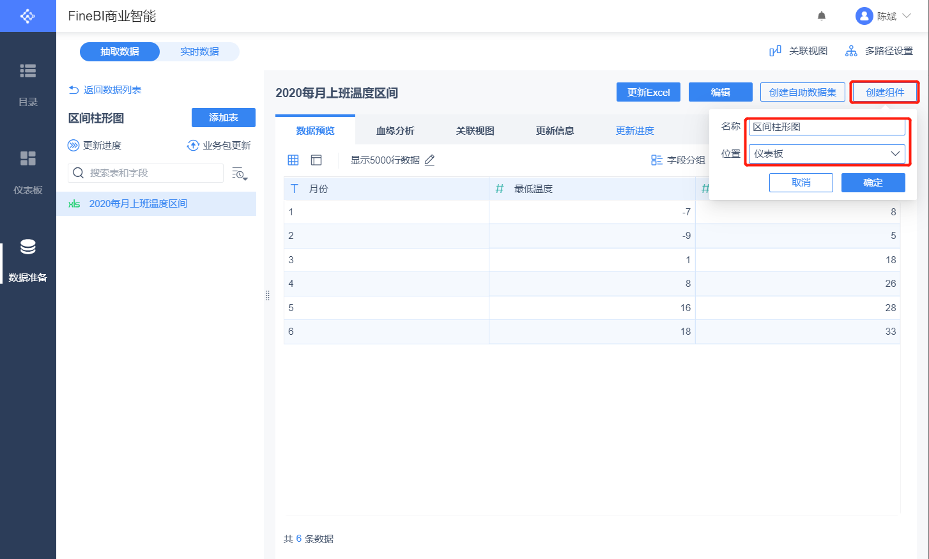
Task: Click the 多路径设置 icon
Action: tap(851, 51)
